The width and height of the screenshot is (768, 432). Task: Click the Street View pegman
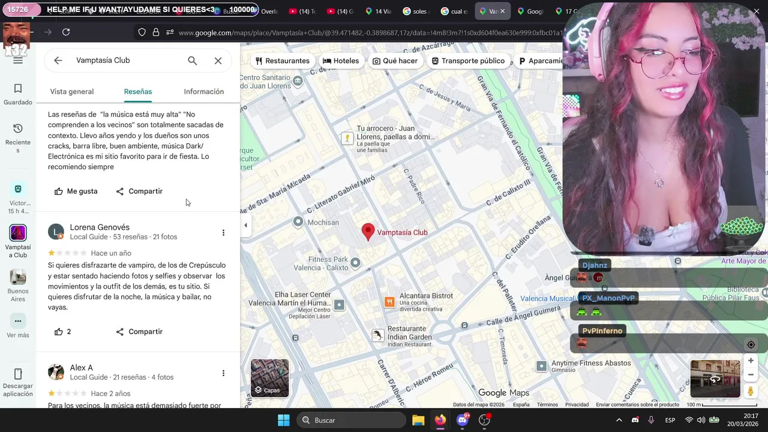click(x=751, y=391)
